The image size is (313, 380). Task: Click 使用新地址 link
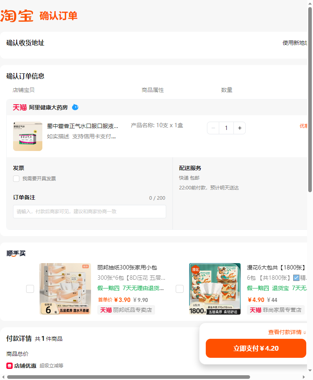pos(295,43)
